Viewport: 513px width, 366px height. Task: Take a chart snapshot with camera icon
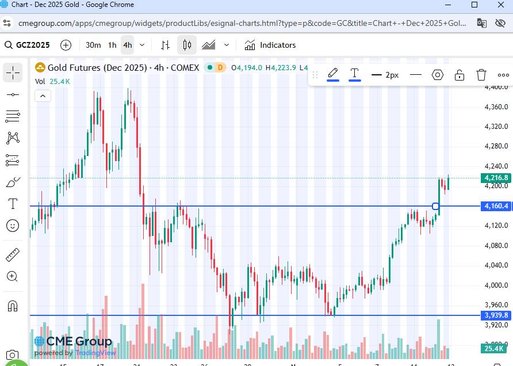[x=13, y=356]
